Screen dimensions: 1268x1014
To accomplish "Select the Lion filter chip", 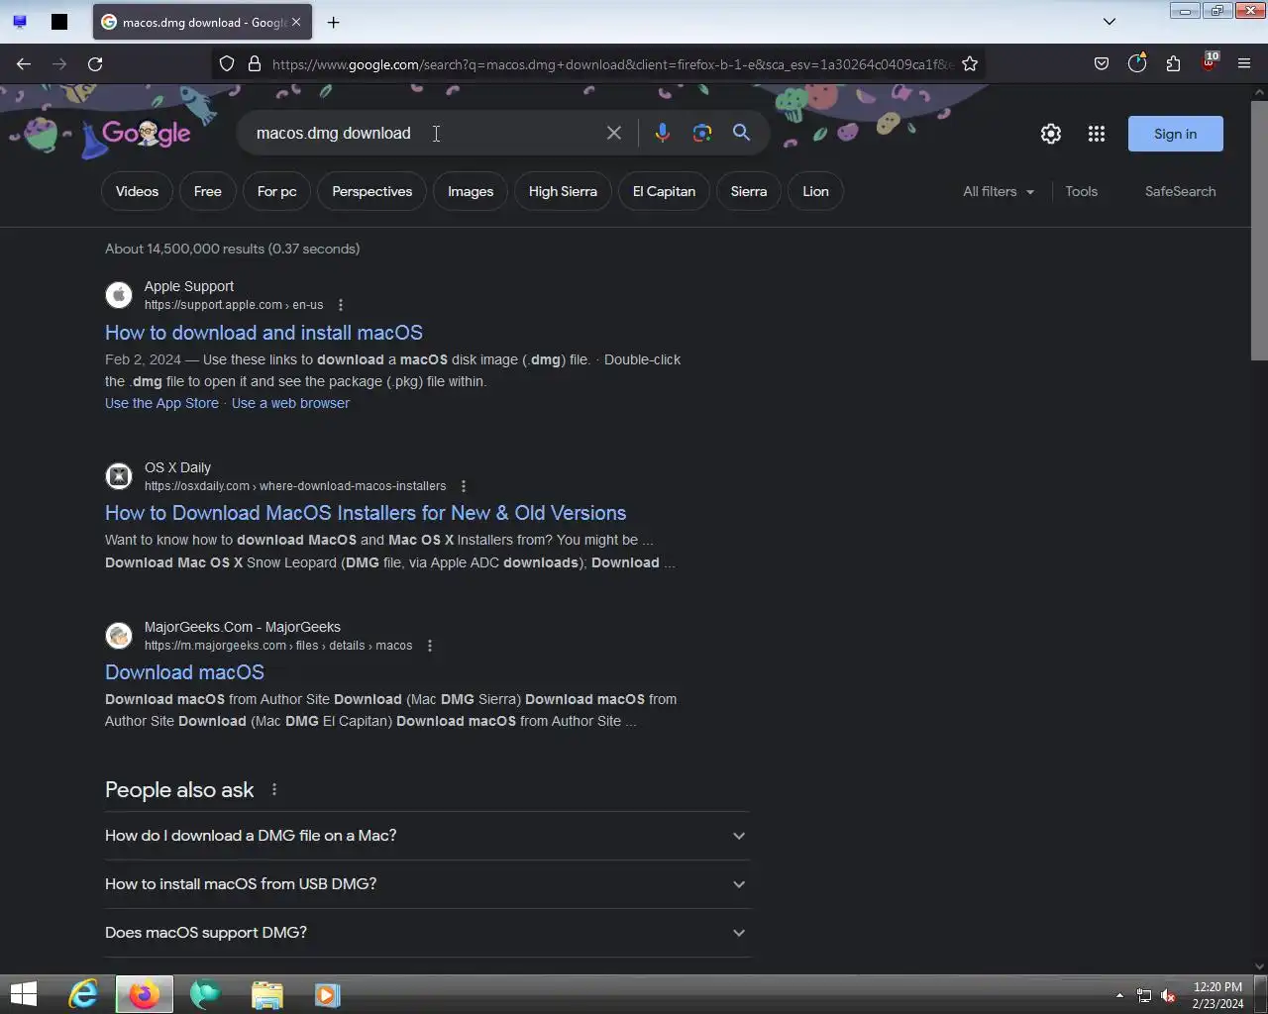I will [x=816, y=191].
